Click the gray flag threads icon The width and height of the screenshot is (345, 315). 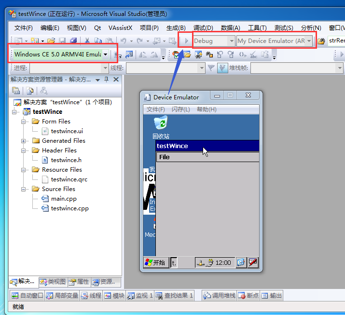click(211, 68)
